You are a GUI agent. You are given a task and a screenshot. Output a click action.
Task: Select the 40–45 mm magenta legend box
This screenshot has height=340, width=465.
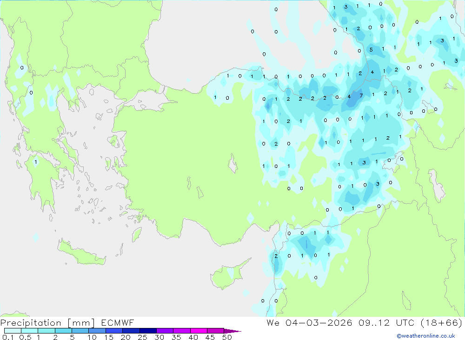pyautogui.click(x=199, y=331)
